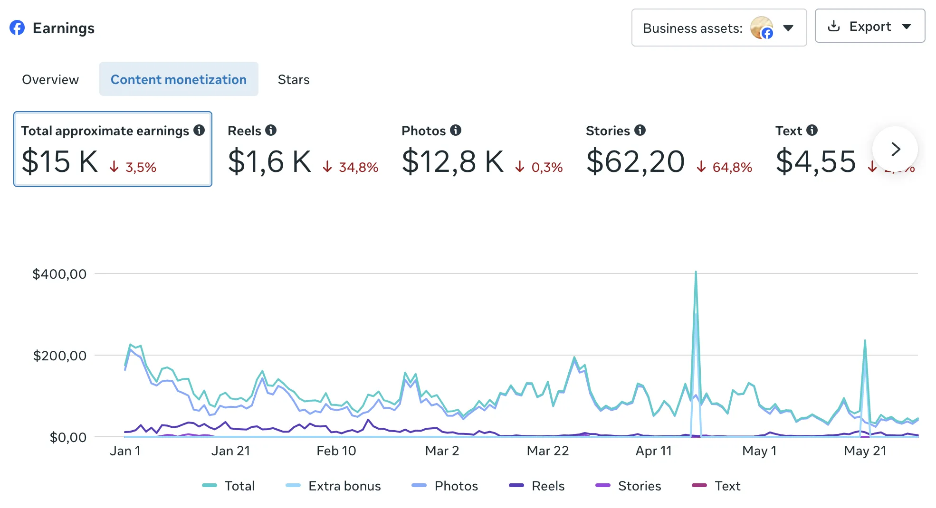Click the download icon in Export button

click(x=834, y=26)
